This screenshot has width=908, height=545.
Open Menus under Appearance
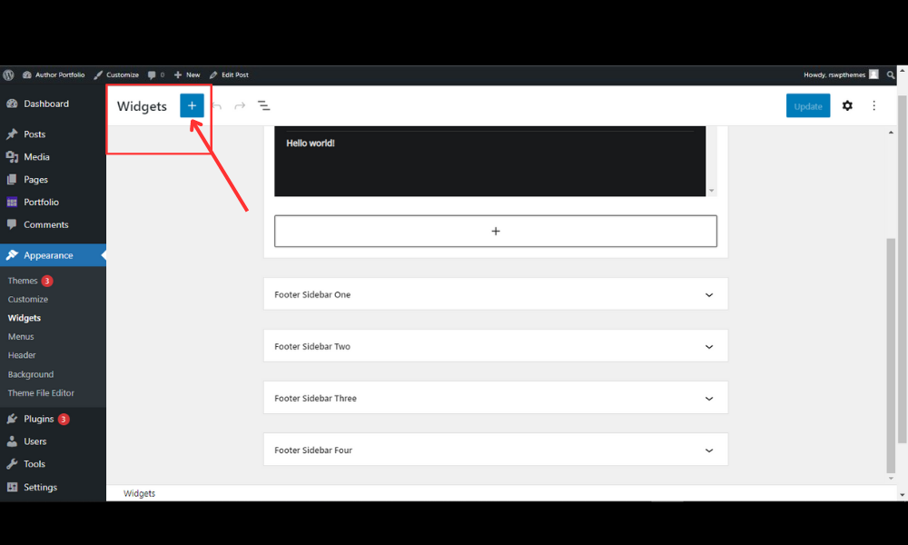coord(21,336)
